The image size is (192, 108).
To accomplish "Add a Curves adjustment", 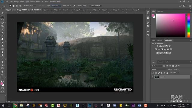I will click(163, 46).
